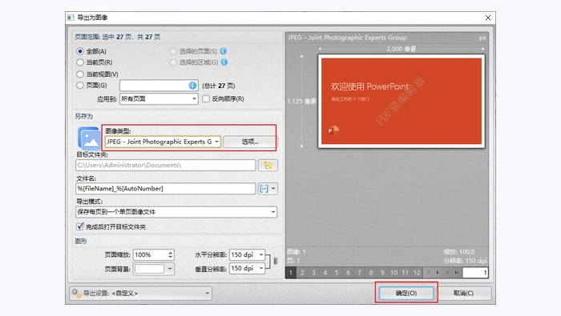Screen dimensions: 561x316
Task: Click the export settings gear icon
Action: [x=76, y=293]
